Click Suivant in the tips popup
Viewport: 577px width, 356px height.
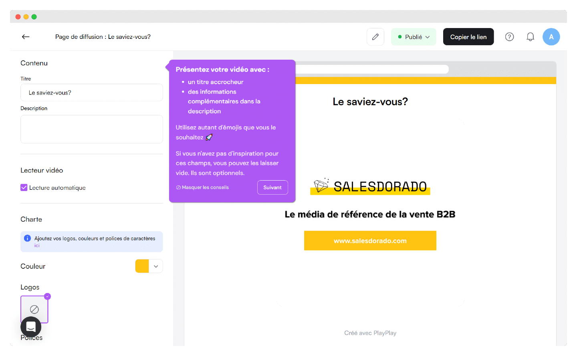pos(272,187)
